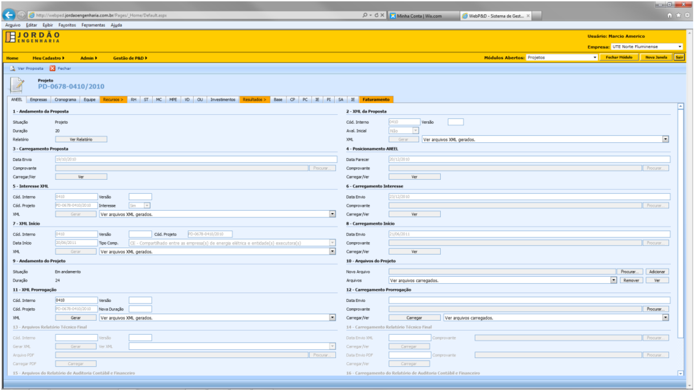
Task: Click Cód. Interno field in XML Prorrogação
Action: pos(76,300)
